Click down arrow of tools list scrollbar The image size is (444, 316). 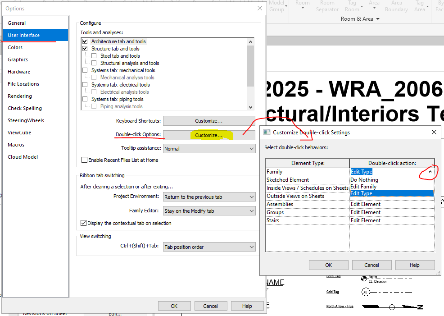tap(250, 107)
